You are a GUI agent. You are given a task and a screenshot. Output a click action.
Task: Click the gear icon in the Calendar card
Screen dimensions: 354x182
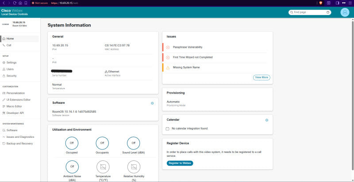[267, 120]
